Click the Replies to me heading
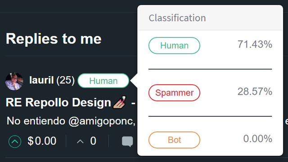 54,39
